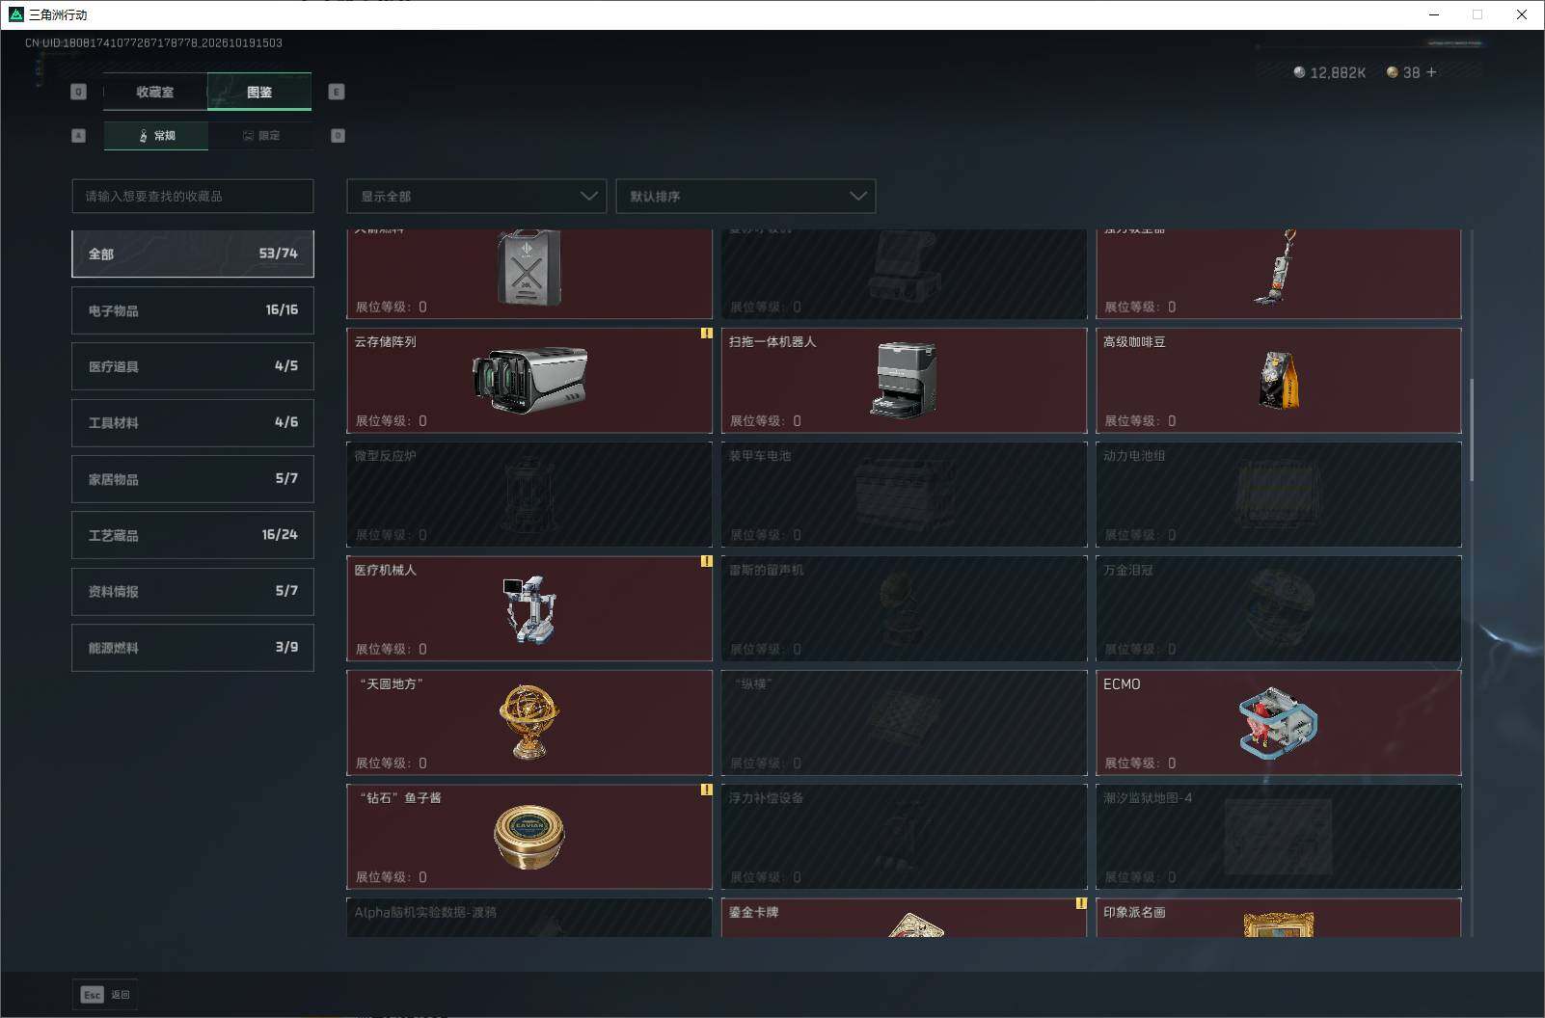Select the 全部 53/74 category
Image resolution: width=1545 pixels, height=1018 pixels.
193,254
